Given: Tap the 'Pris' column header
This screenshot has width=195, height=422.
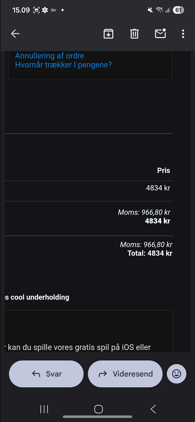Looking at the screenshot, I should pos(164,170).
